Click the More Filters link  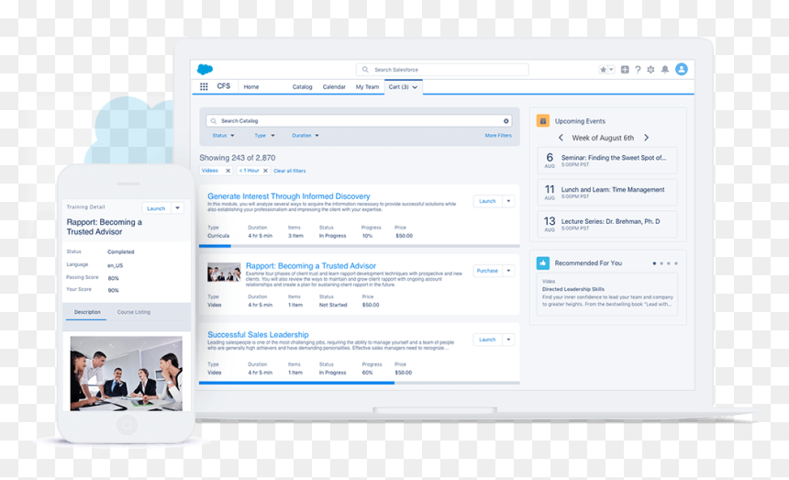pos(498,135)
